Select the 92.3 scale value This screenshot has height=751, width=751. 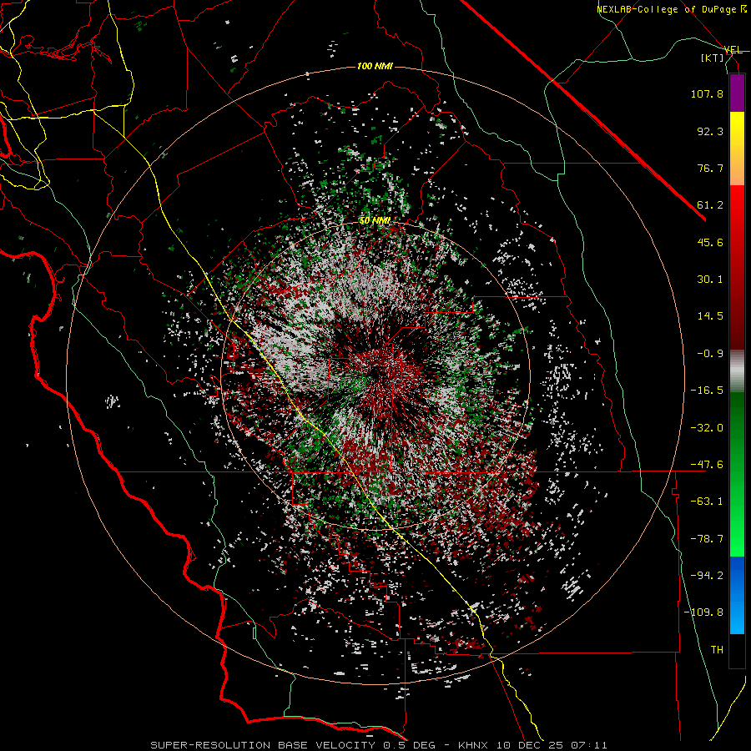710,131
